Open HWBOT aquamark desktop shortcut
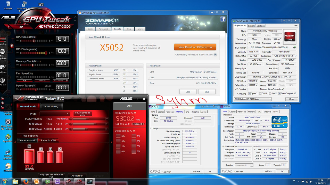330x185 pixels. 8,155
